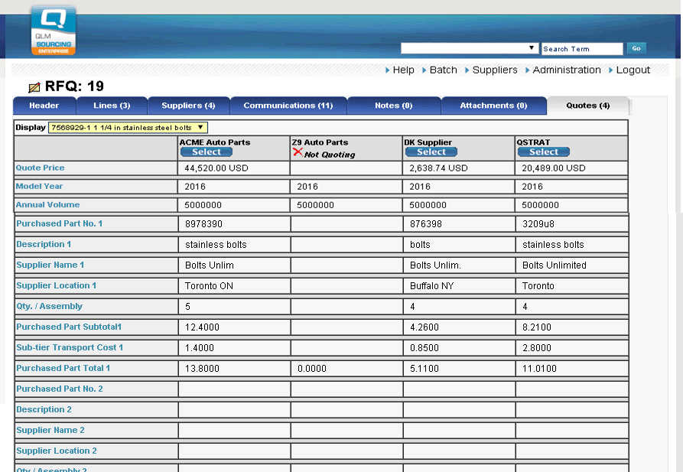This screenshot has width=683, height=472.
Task: Open the Help menu
Action: (x=403, y=70)
